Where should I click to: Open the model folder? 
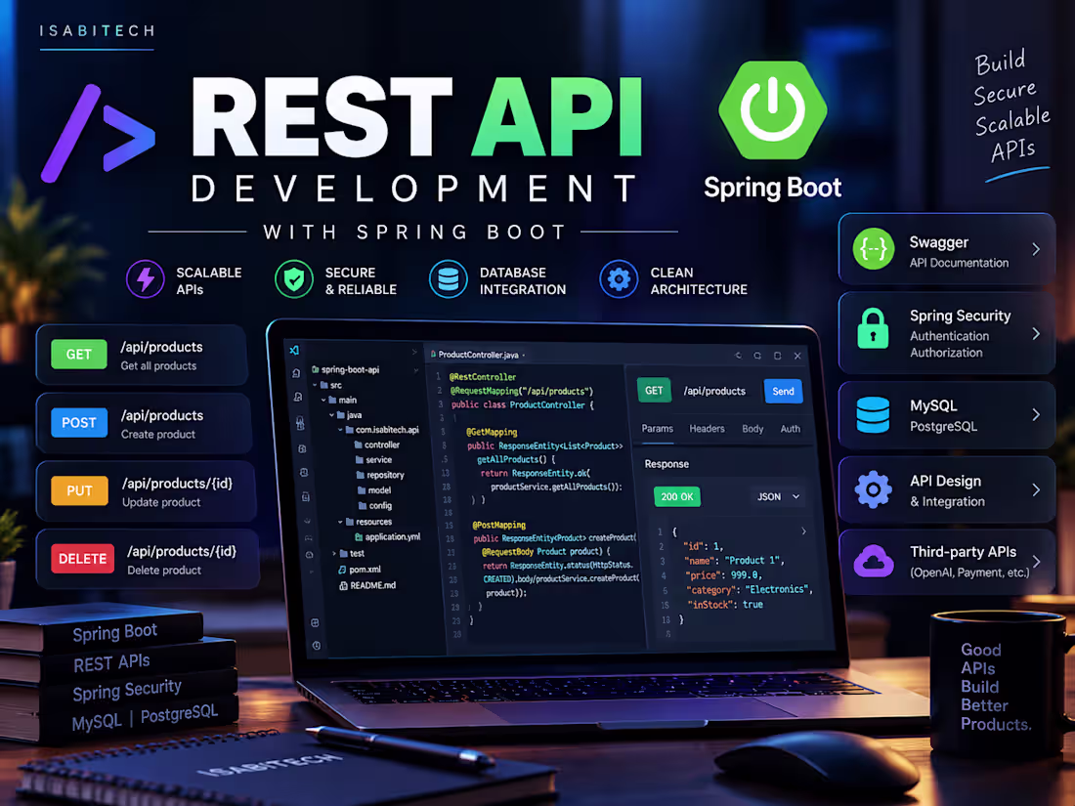[x=374, y=490]
